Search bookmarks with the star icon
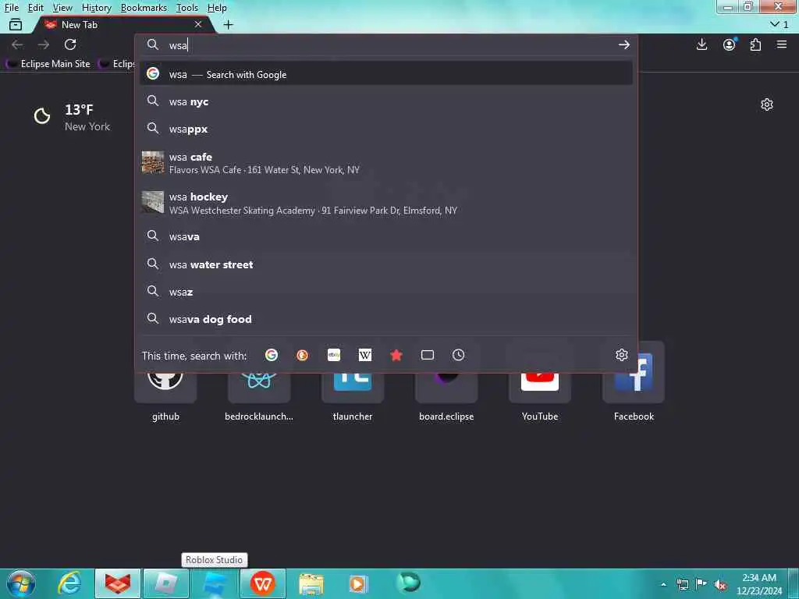Screen dimensions: 799x599 pyautogui.click(x=396, y=355)
